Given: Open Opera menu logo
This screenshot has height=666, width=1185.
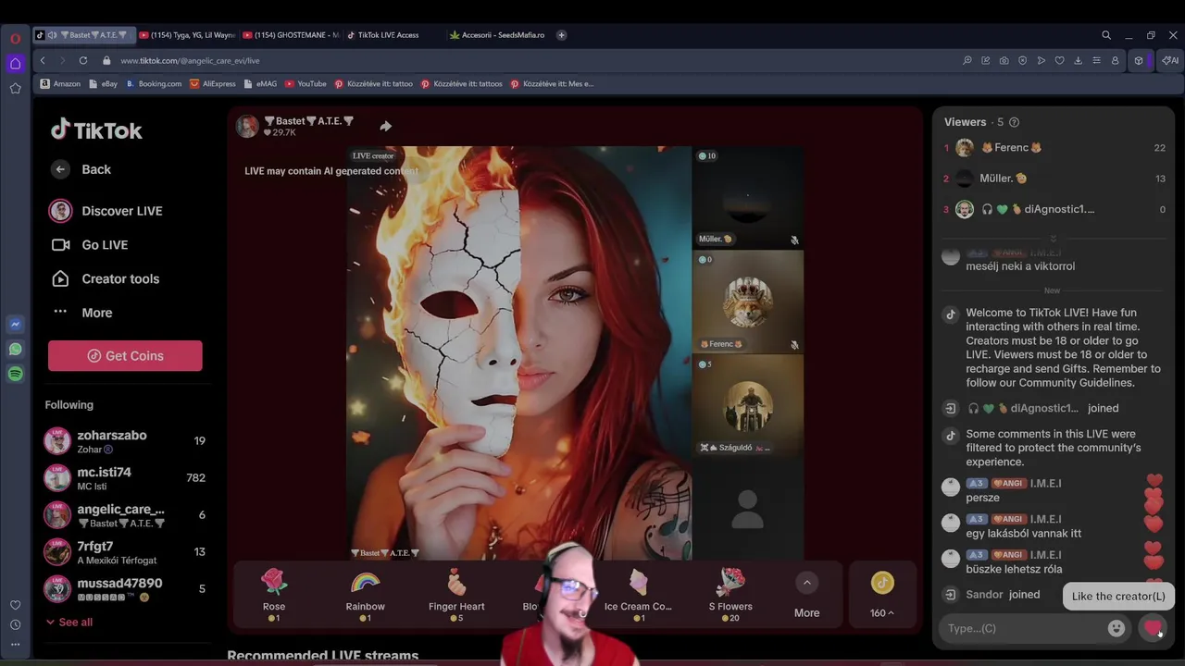Looking at the screenshot, I should 15,39.
